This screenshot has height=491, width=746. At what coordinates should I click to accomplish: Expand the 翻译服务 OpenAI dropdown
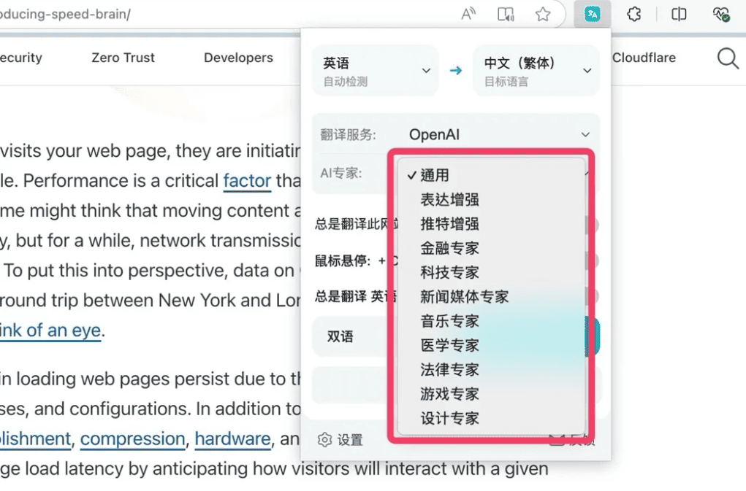point(498,134)
